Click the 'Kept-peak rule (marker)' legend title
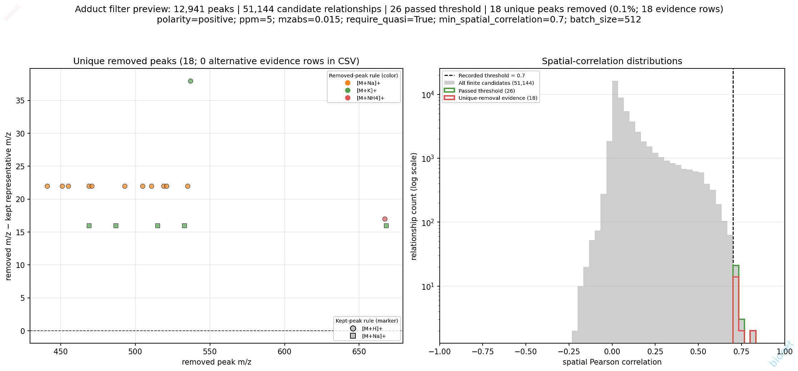This screenshot has width=798, height=371. click(x=367, y=321)
